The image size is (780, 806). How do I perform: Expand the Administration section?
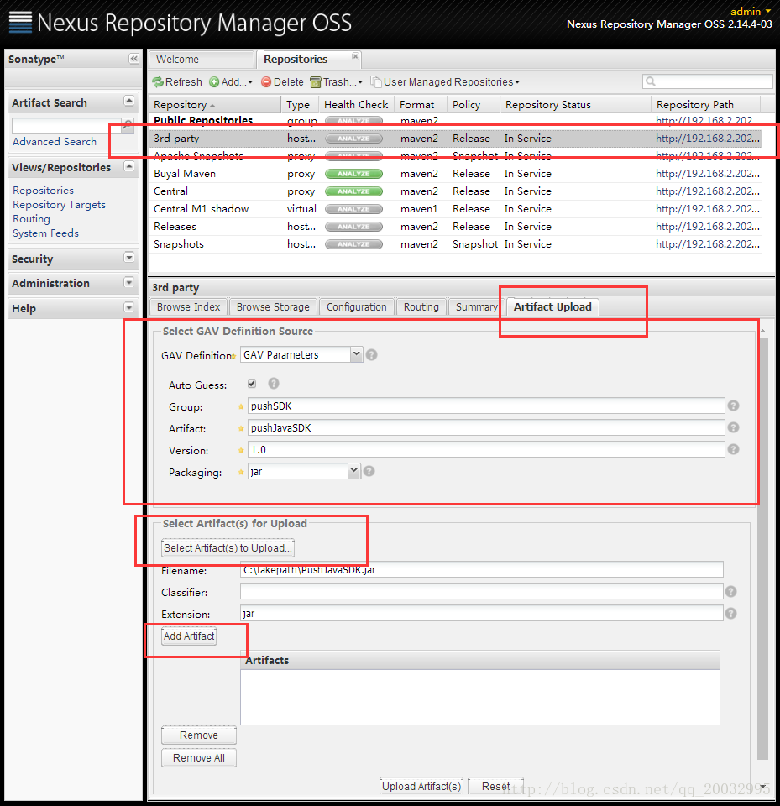click(x=129, y=282)
